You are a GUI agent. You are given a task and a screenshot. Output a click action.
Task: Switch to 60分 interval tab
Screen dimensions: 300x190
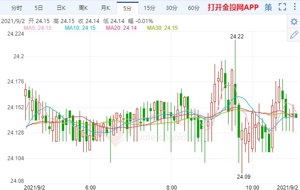(x=193, y=8)
